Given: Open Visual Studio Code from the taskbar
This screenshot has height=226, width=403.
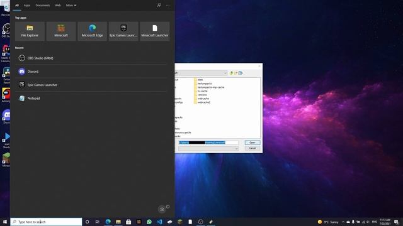Looking at the screenshot, I should click(159, 222).
